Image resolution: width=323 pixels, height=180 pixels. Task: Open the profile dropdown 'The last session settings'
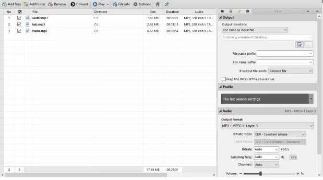267,99
